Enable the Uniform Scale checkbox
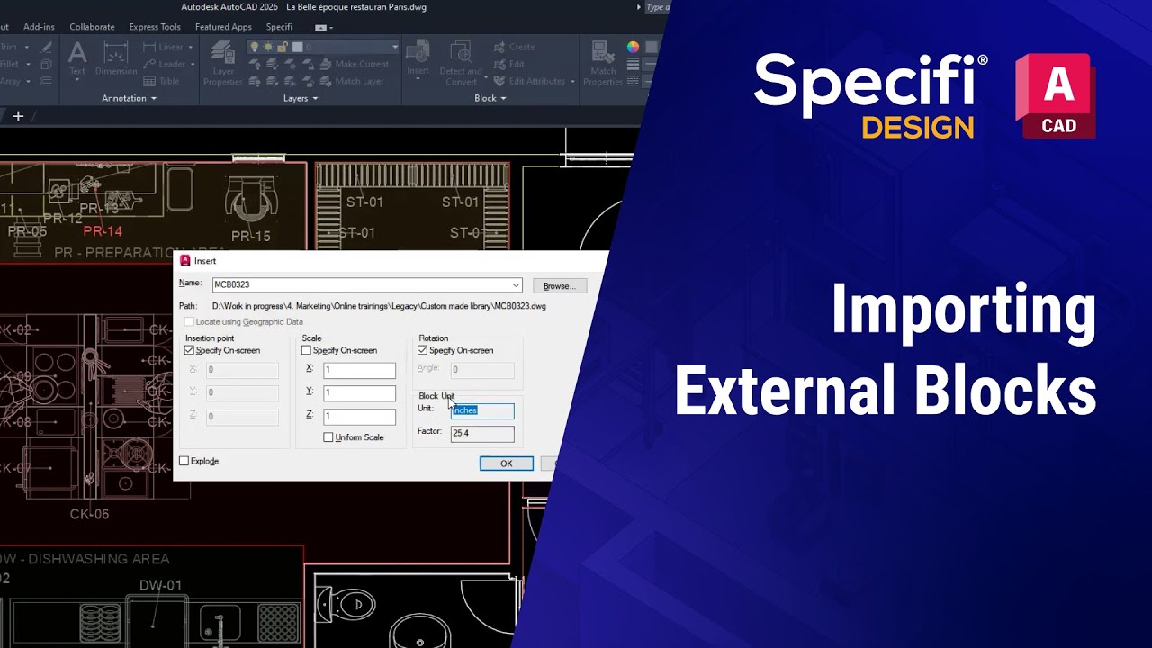The width and height of the screenshot is (1152, 648). [328, 437]
